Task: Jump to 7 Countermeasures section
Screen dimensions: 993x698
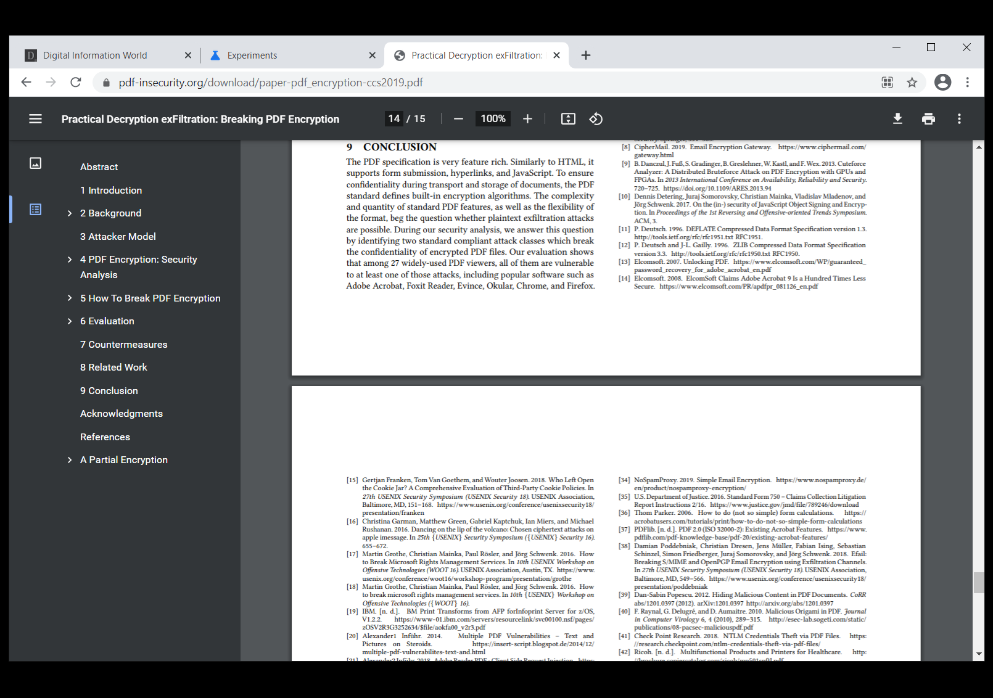Action: [123, 345]
